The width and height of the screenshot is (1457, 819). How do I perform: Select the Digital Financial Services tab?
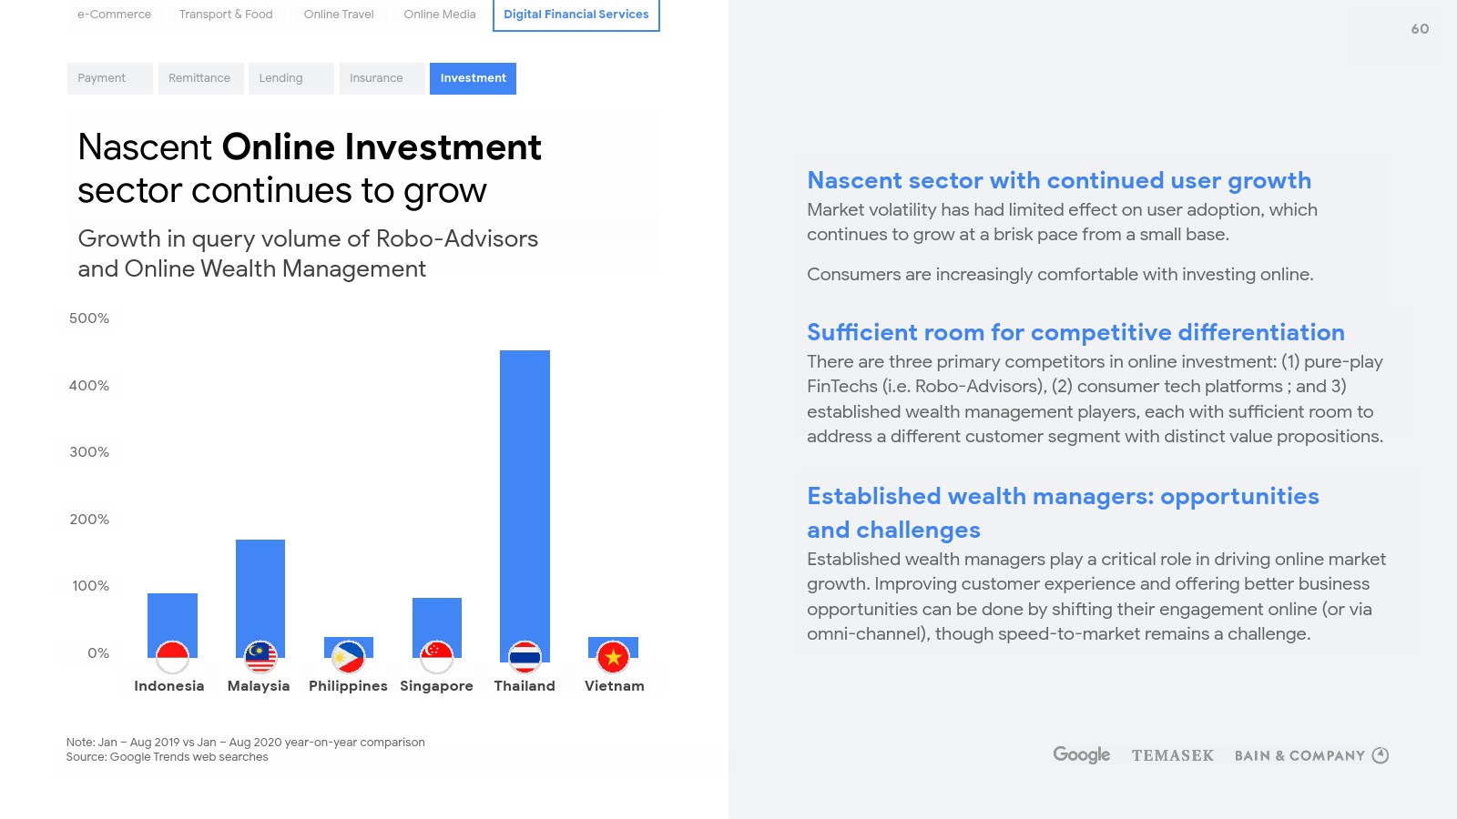pos(576,15)
